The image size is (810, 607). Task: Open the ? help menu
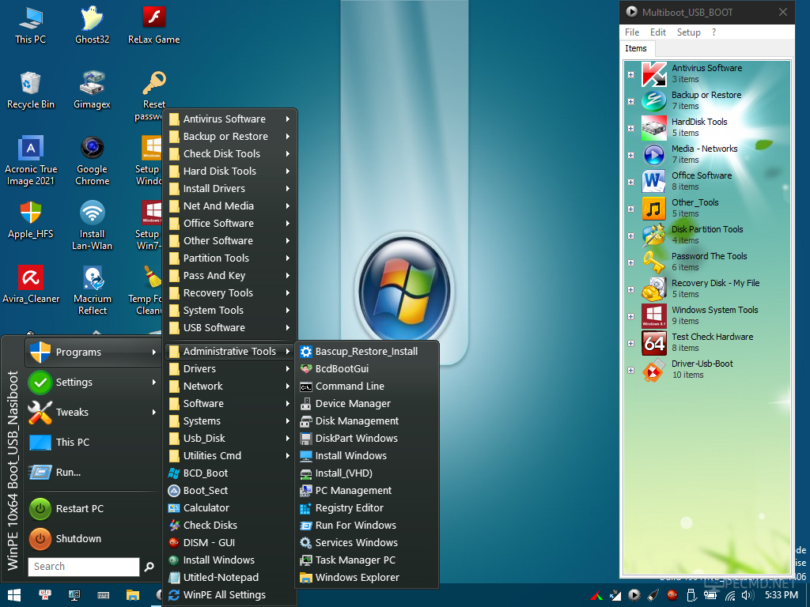tap(713, 32)
